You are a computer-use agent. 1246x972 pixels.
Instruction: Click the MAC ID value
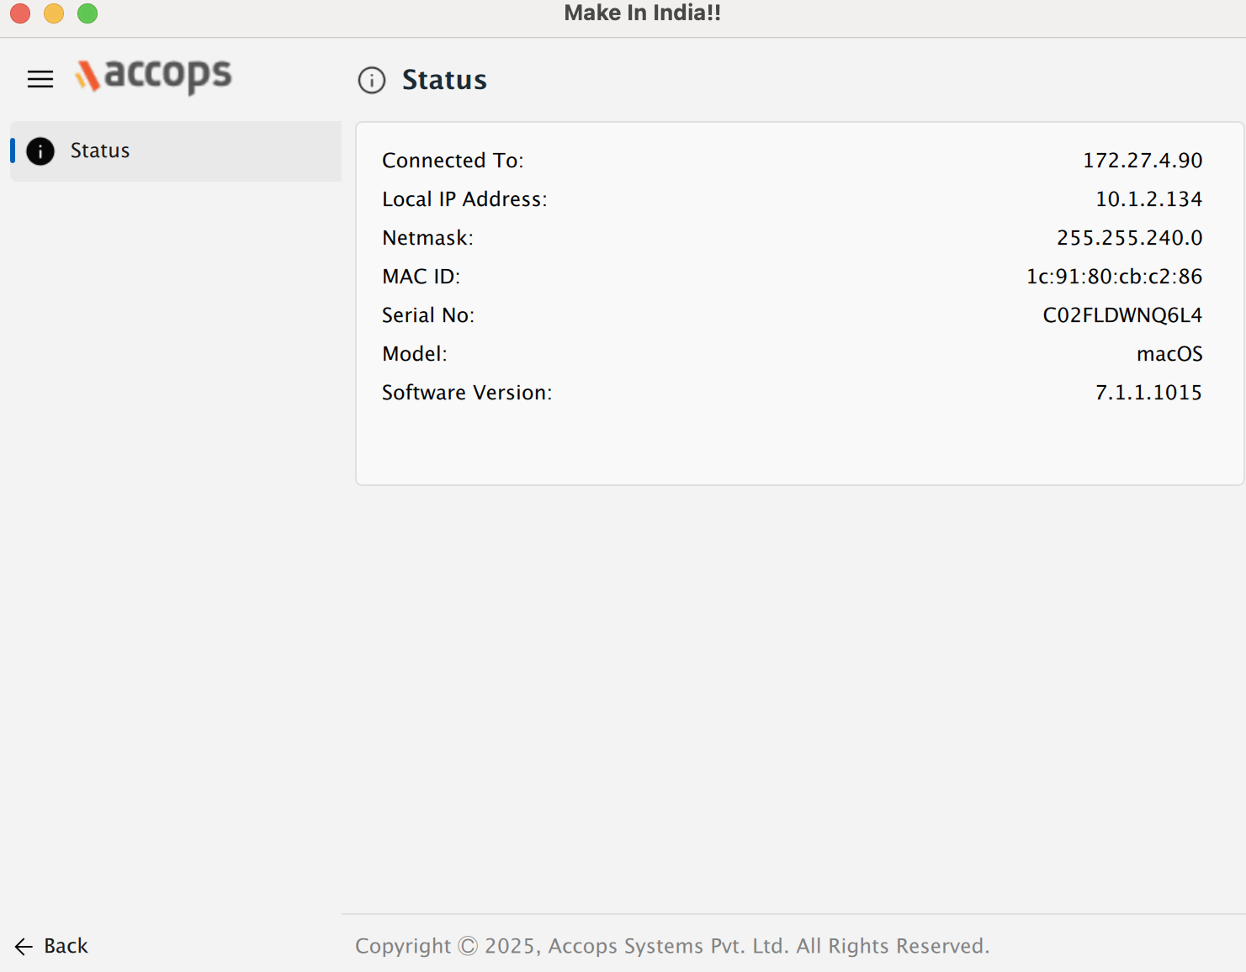click(1114, 277)
